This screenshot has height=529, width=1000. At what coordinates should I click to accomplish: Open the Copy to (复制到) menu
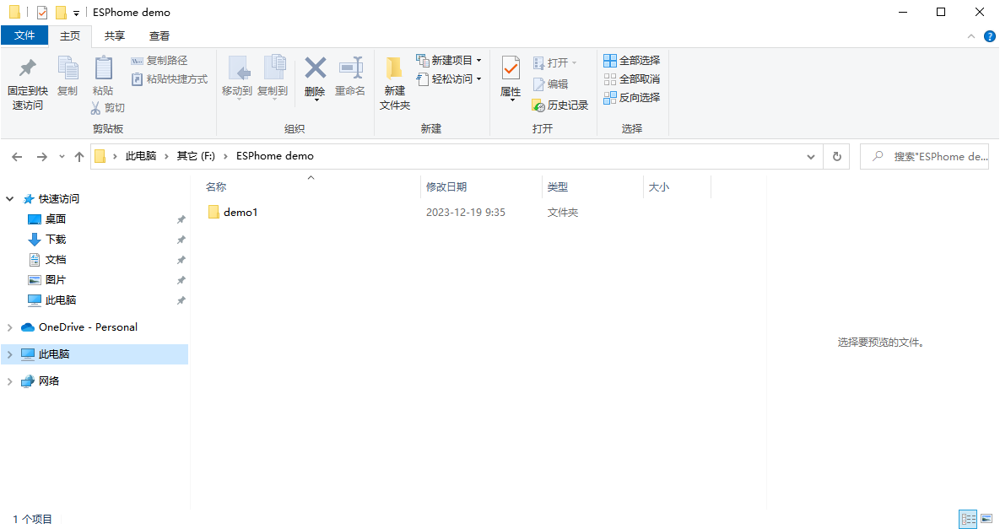click(273, 78)
